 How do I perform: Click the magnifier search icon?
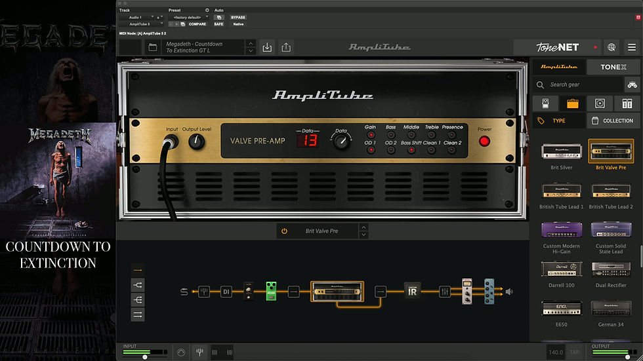point(540,85)
